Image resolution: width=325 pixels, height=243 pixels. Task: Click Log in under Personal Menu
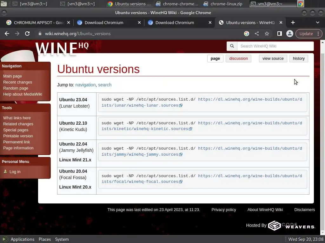coord(15,172)
